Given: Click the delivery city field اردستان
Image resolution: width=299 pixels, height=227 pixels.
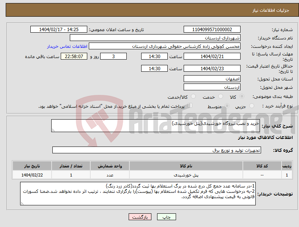Looking at the screenshot, I should tap(212, 87).
